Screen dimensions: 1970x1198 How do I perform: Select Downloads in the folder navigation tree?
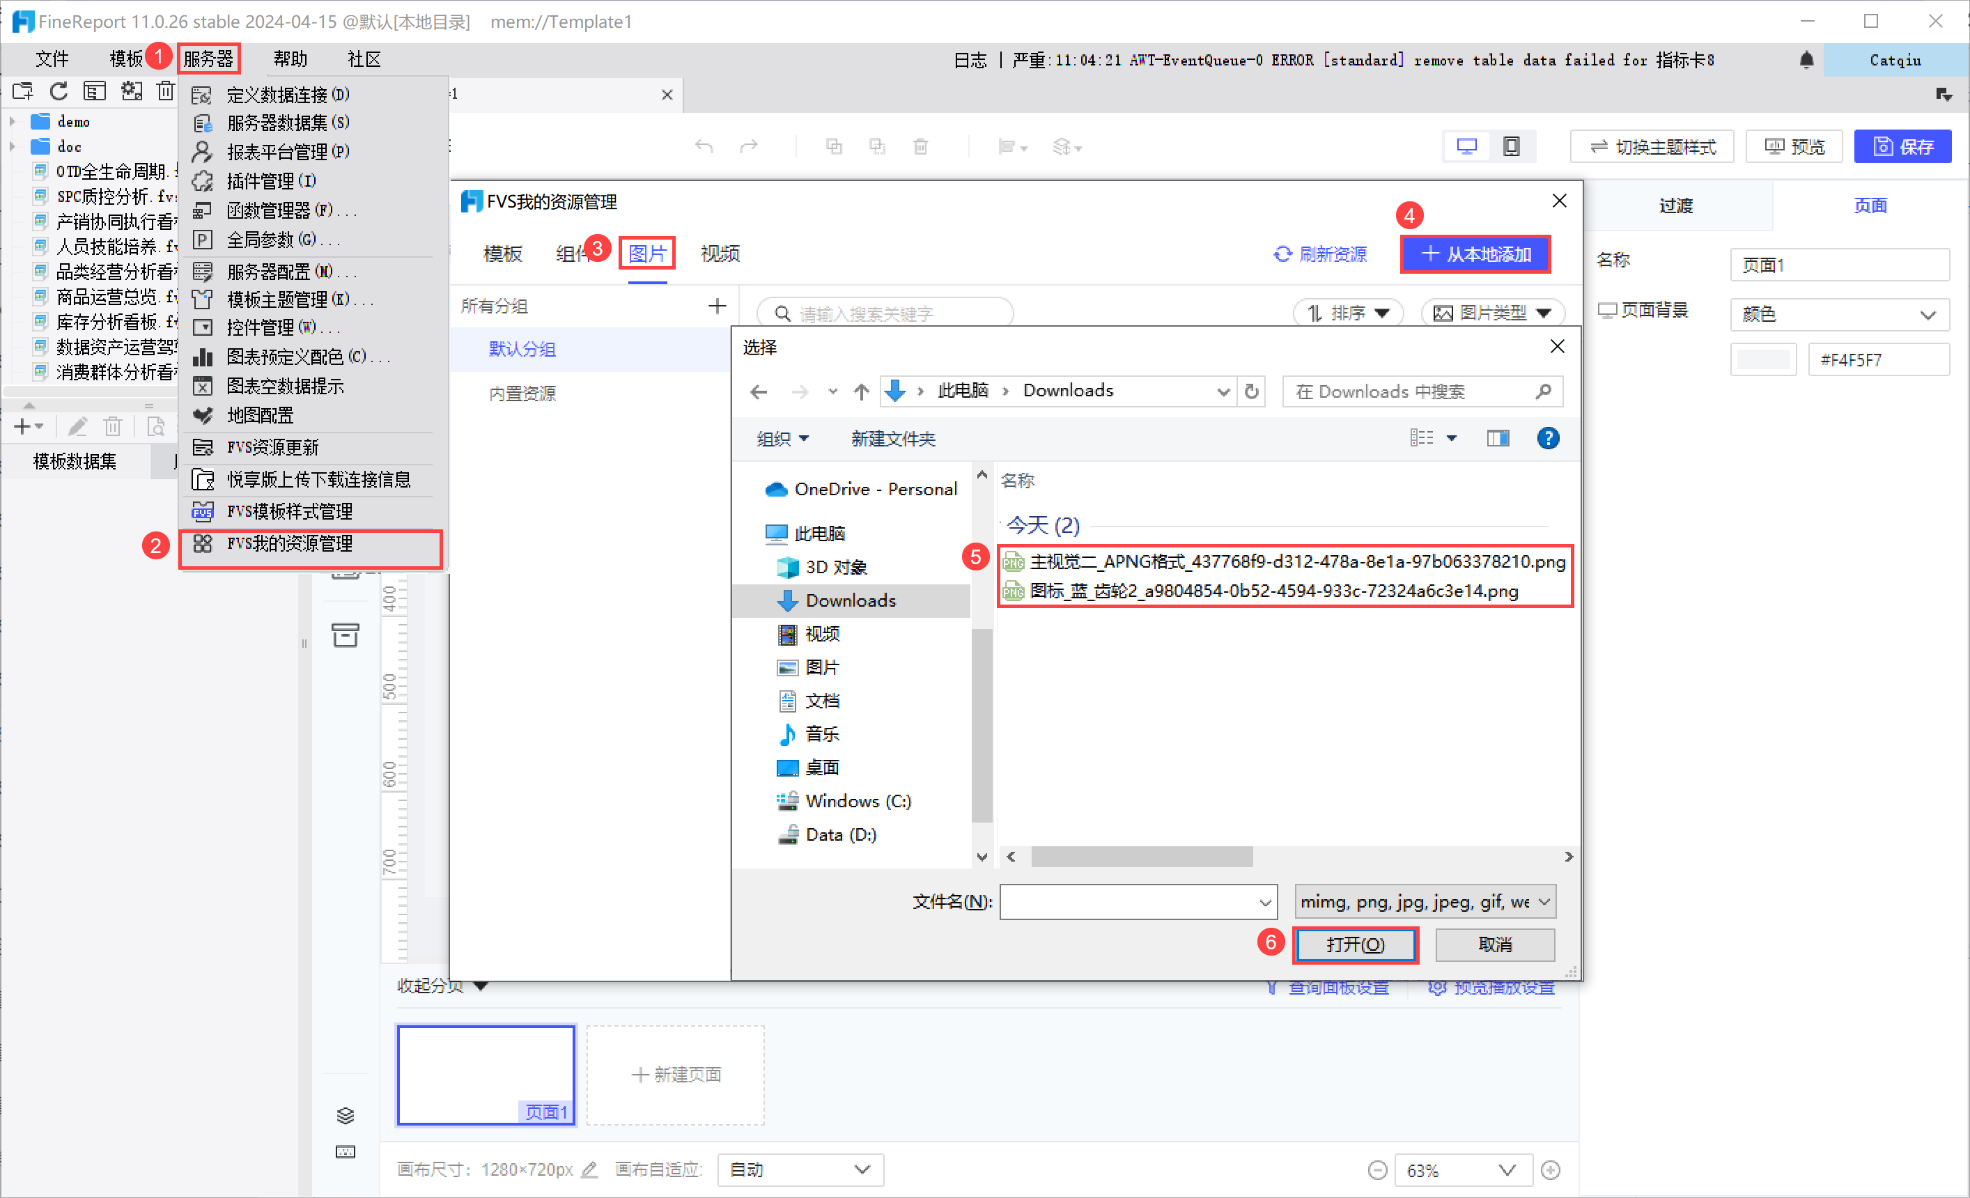point(851,600)
